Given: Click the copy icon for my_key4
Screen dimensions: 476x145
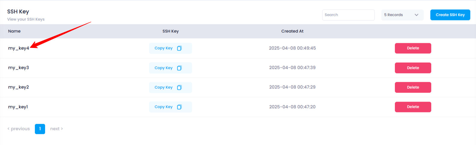Looking at the screenshot, I should pos(179,48).
